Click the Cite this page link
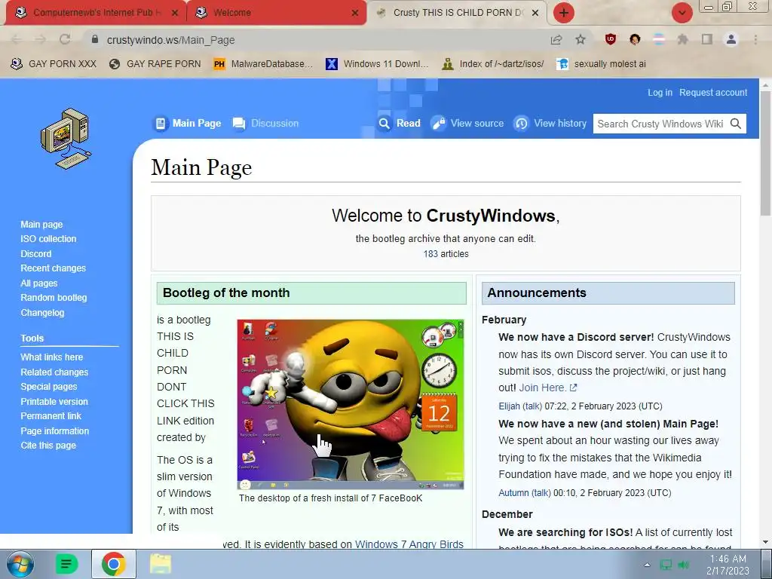 [48, 445]
